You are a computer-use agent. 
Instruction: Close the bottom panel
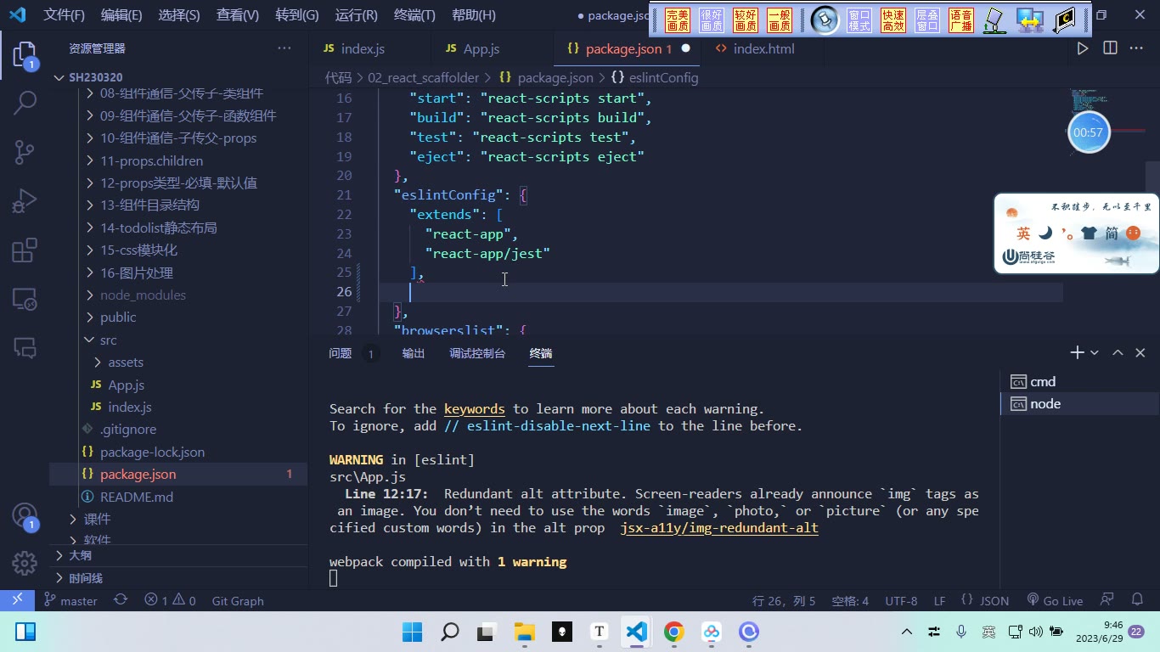[1140, 352]
